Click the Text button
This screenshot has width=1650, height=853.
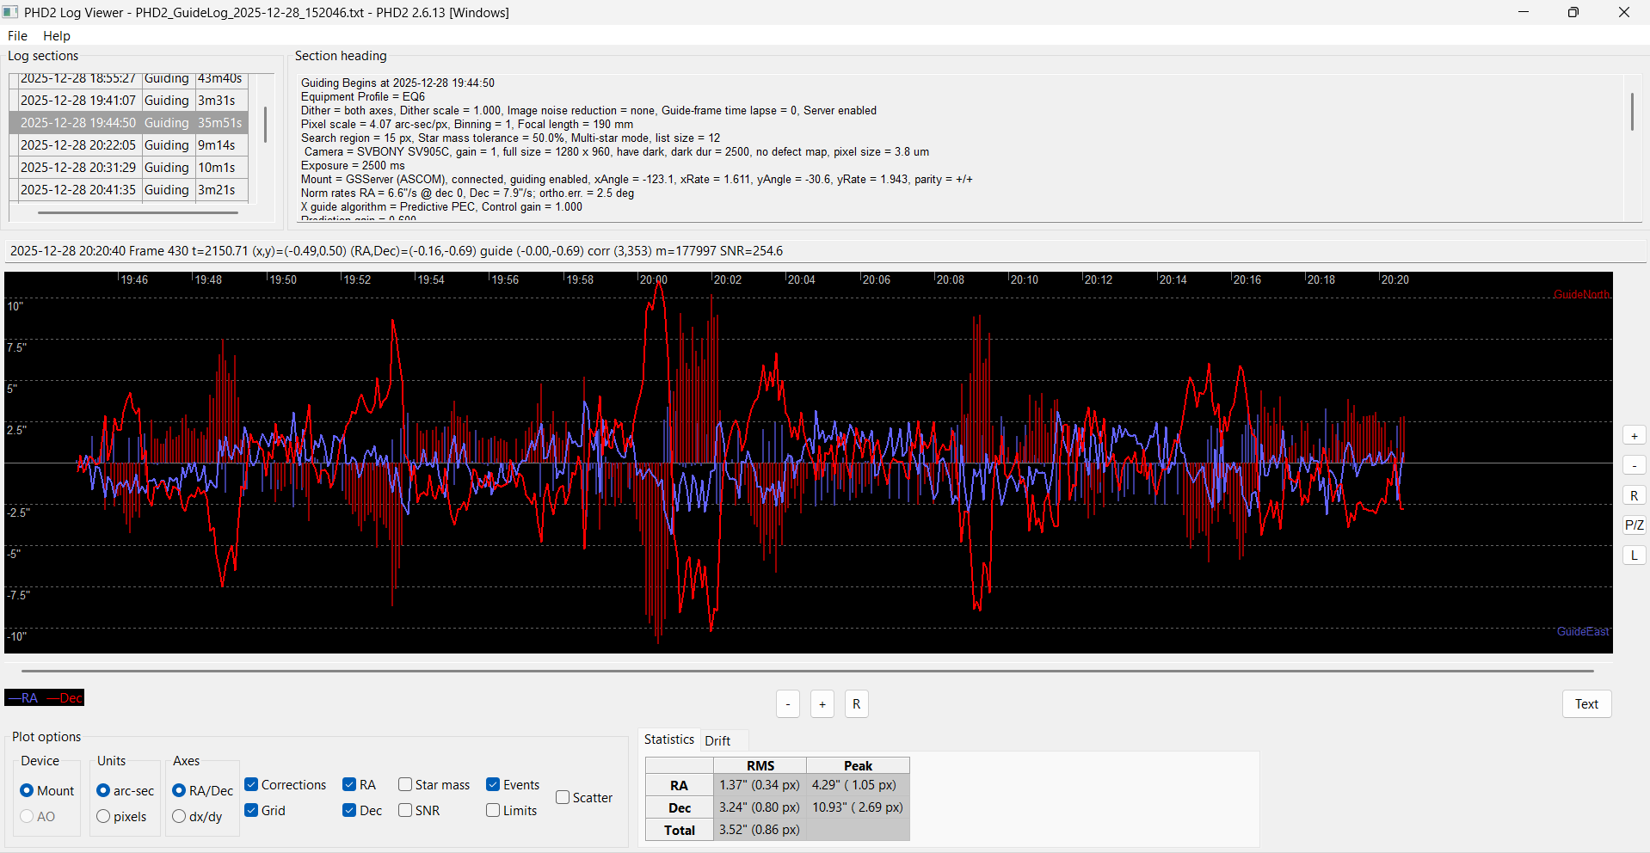[x=1585, y=704]
